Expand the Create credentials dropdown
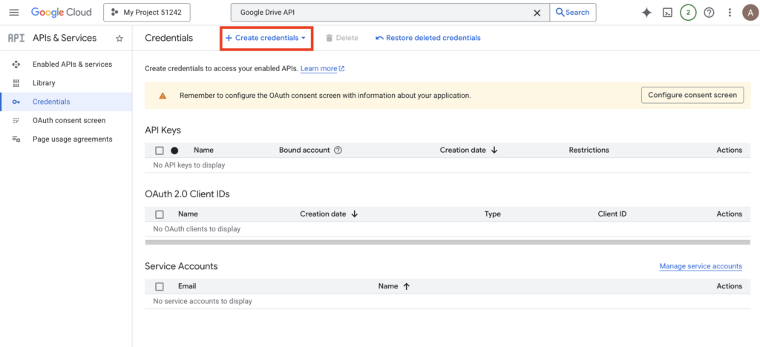The image size is (760, 347). coord(266,38)
